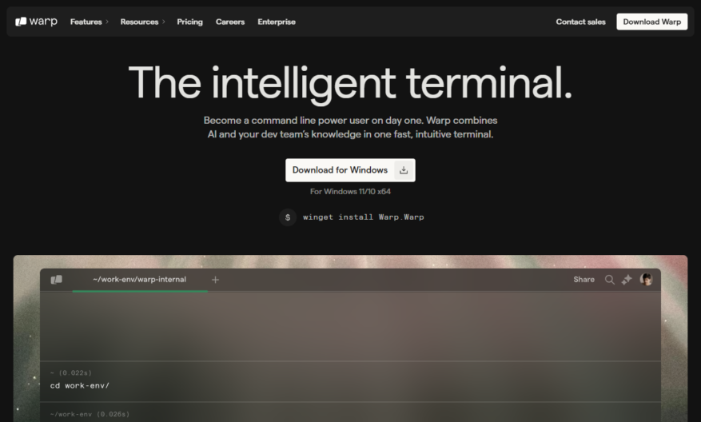Click the Warp logo in the navbar
The height and width of the screenshot is (422, 701).
(36, 22)
